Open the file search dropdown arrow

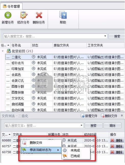click(x=81, y=125)
